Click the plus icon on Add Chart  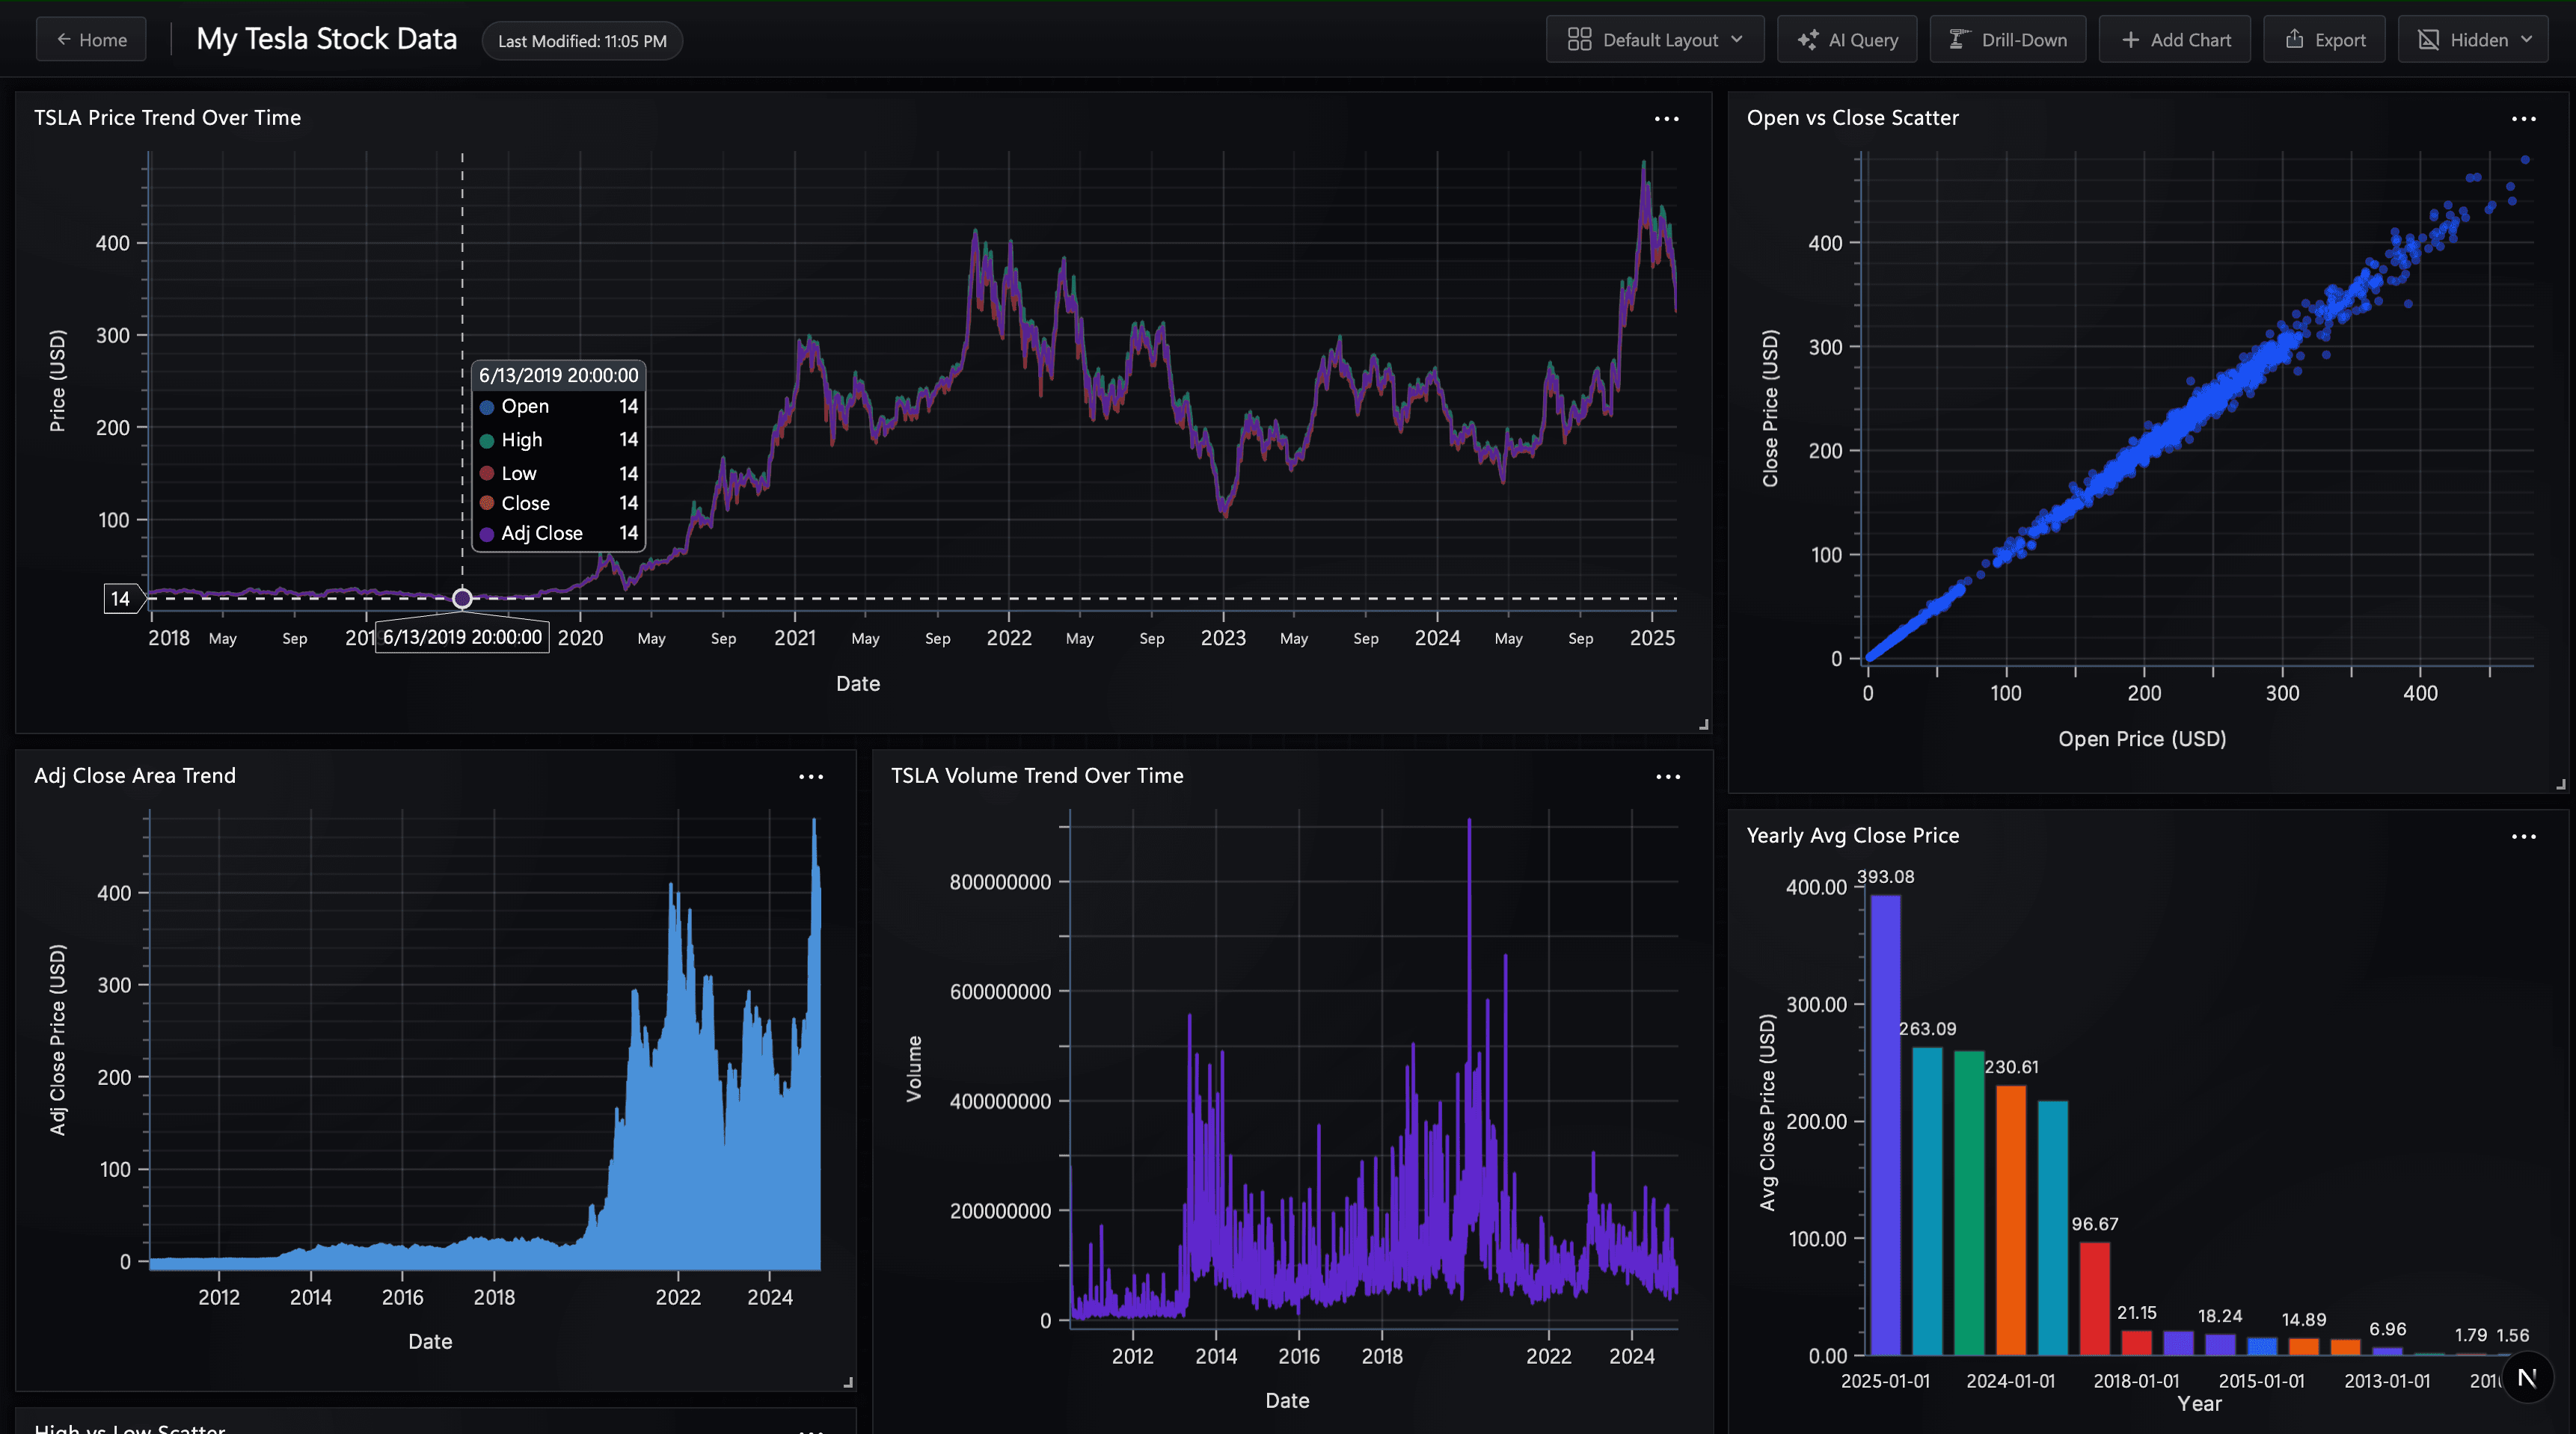click(x=2131, y=40)
